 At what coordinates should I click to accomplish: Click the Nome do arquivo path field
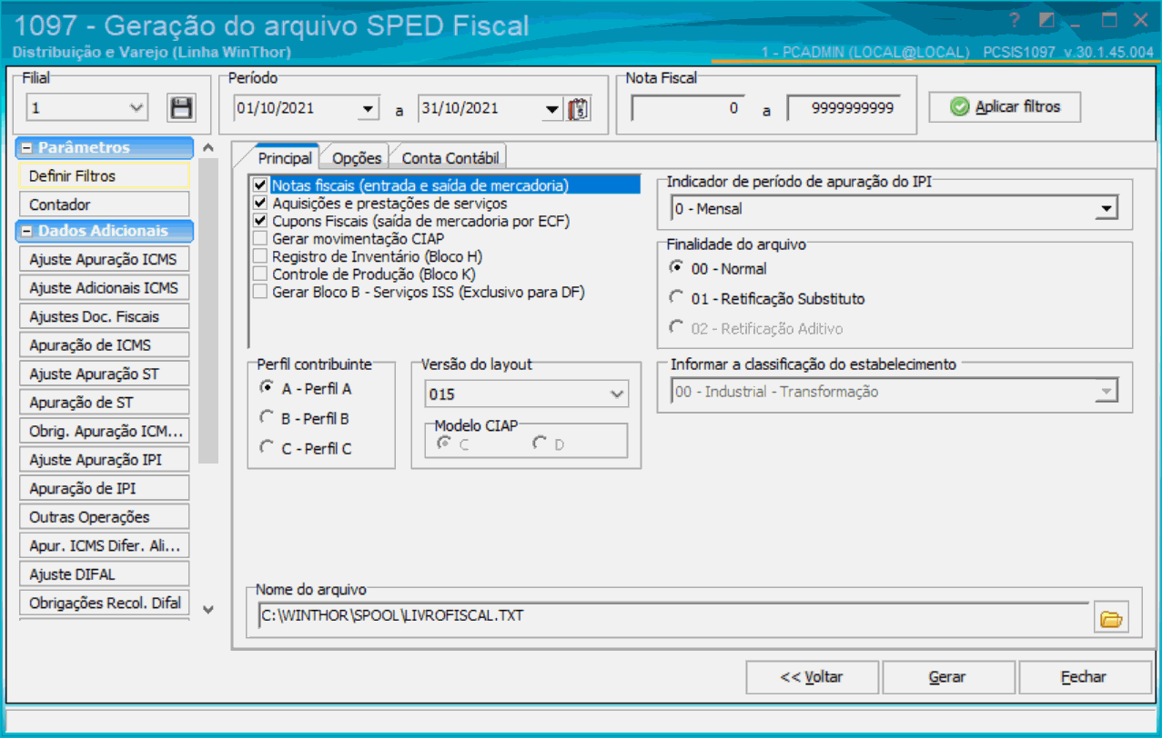(x=673, y=616)
